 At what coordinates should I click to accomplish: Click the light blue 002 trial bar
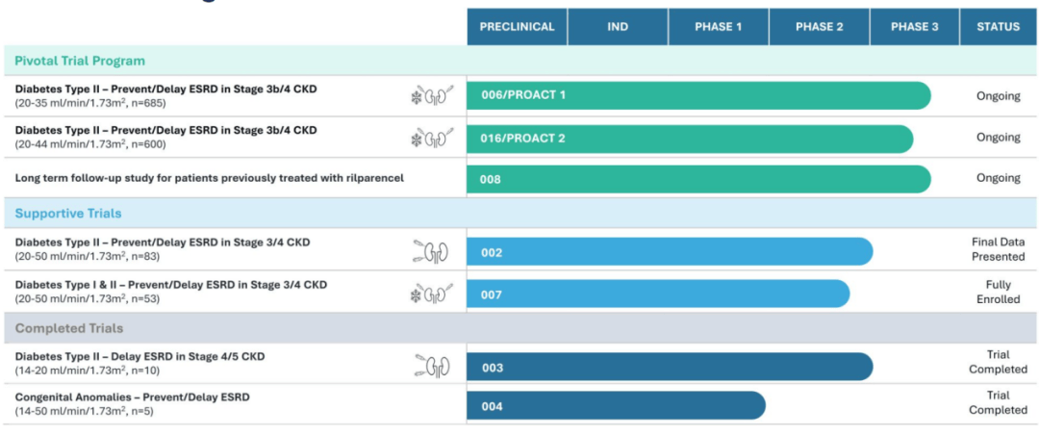coord(670,252)
